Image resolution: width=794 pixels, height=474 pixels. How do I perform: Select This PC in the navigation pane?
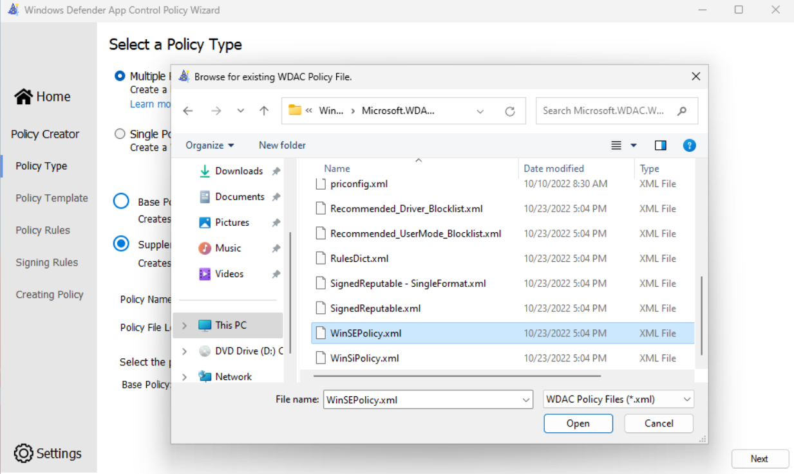[231, 325]
